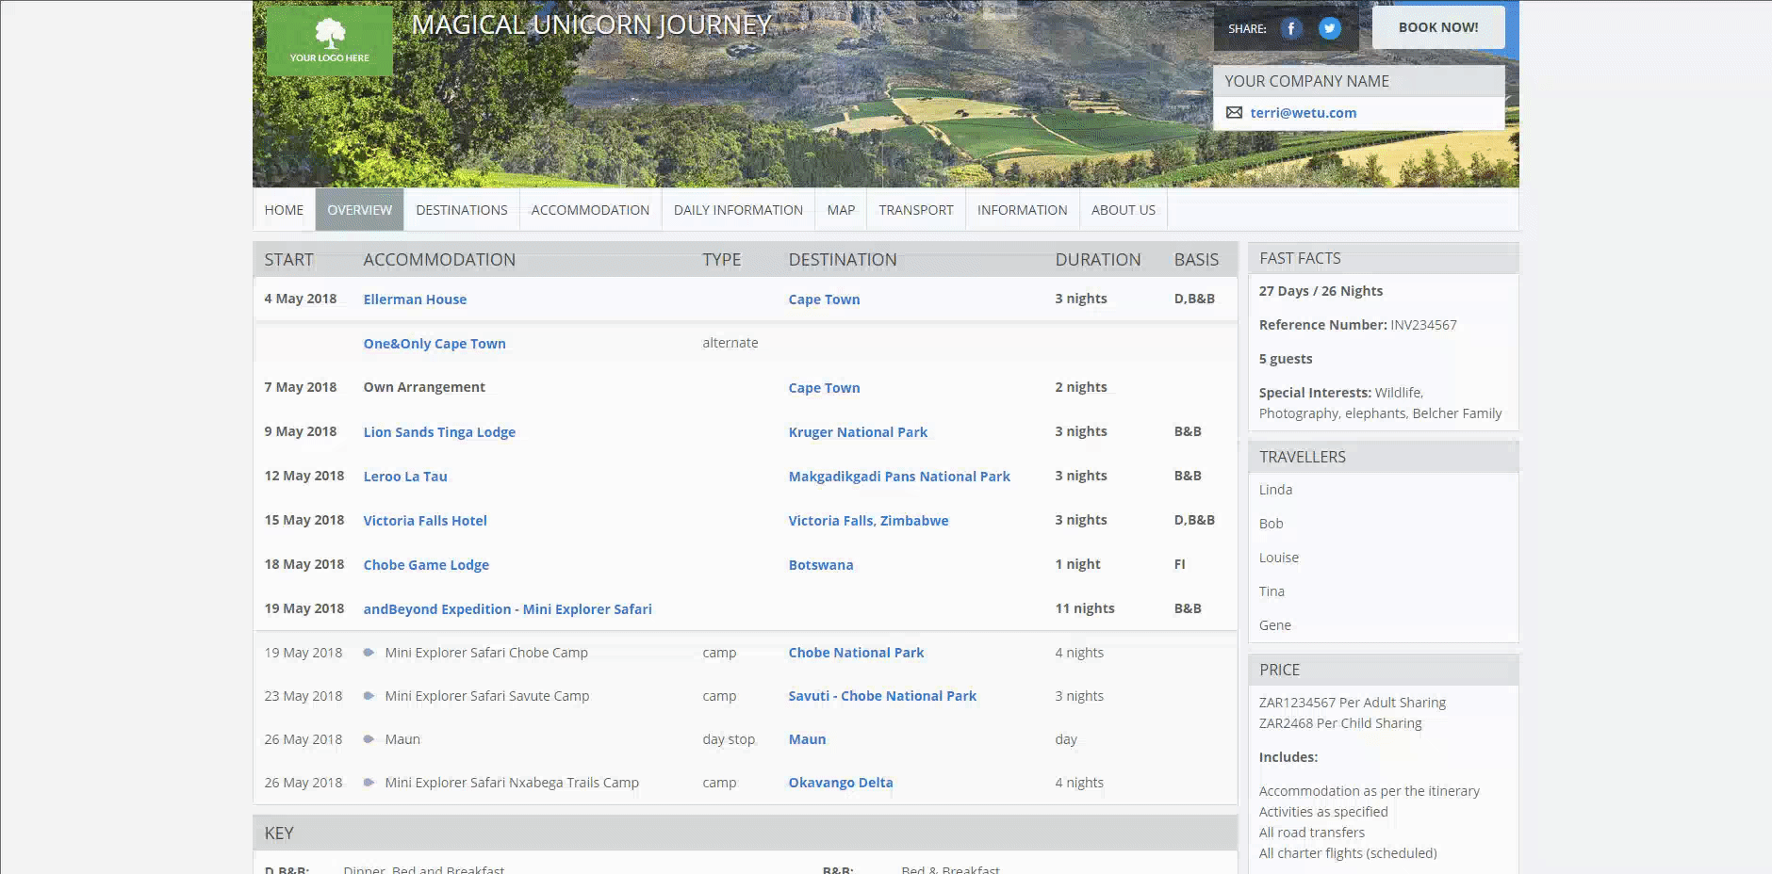Select the Transport tab

pos(915,210)
